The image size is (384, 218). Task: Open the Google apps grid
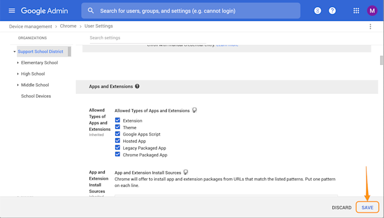356,11
